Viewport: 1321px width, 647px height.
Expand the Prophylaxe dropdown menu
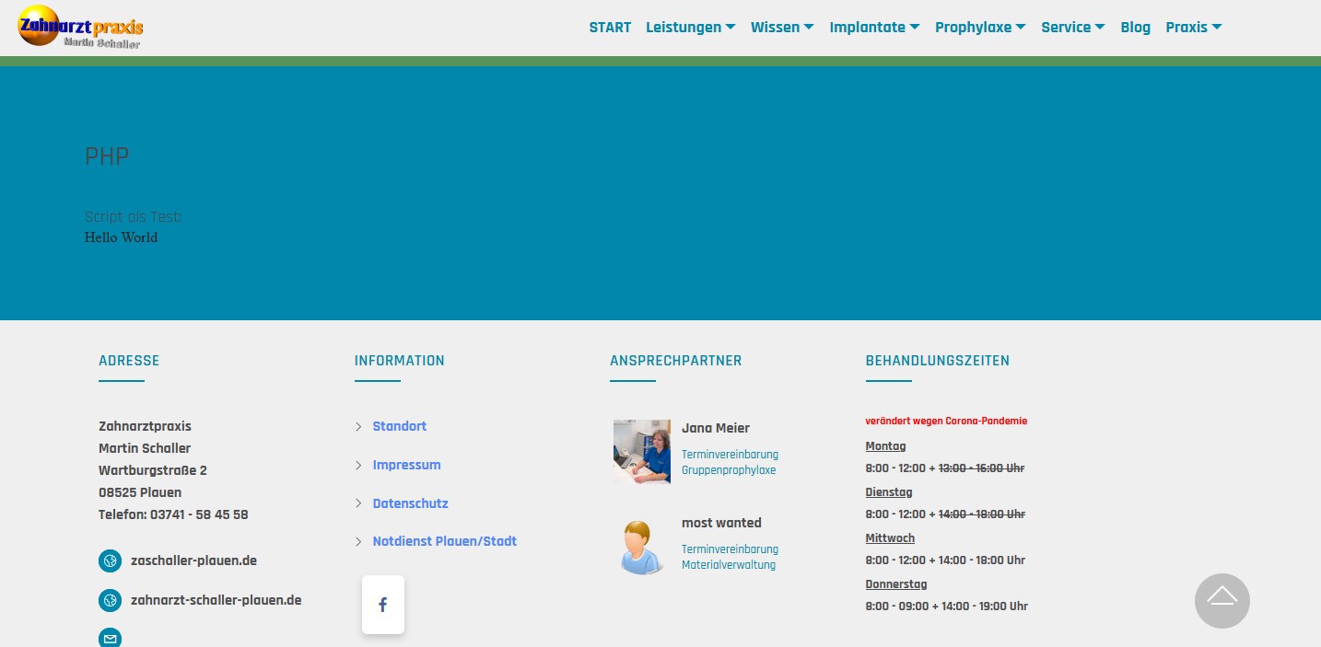980,27
